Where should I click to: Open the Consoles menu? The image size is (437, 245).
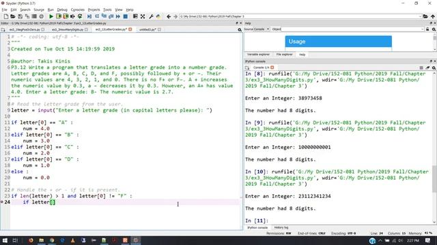click(x=77, y=10)
